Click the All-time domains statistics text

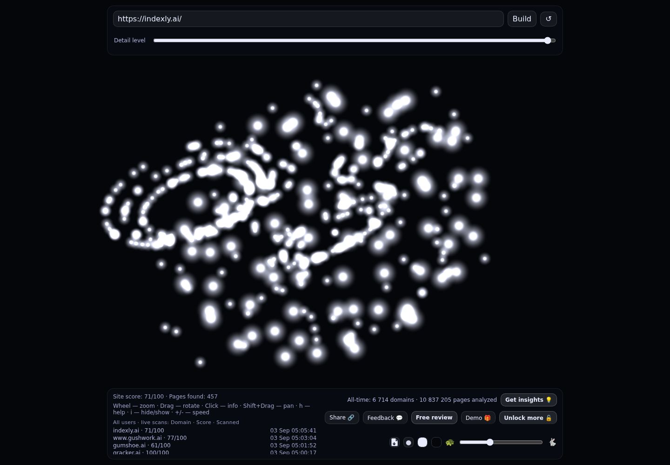(x=422, y=400)
